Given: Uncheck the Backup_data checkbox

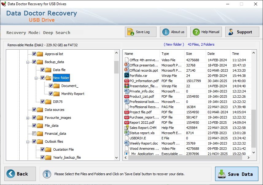Looking at the screenshot, I should (x=34, y=62).
